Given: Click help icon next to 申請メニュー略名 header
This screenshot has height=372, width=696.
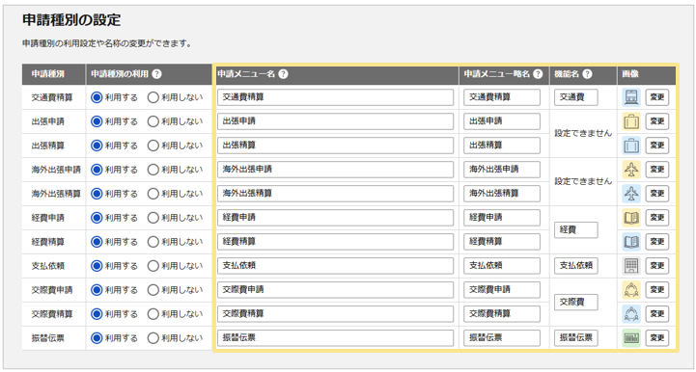Looking at the screenshot, I should pyautogui.click(x=538, y=74).
